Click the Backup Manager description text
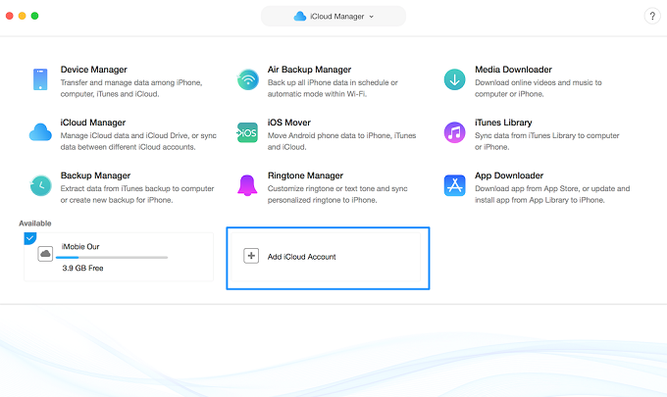The image size is (667, 397). click(x=137, y=194)
